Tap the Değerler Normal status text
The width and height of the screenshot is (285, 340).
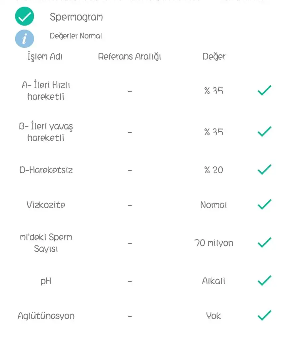click(76, 36)
